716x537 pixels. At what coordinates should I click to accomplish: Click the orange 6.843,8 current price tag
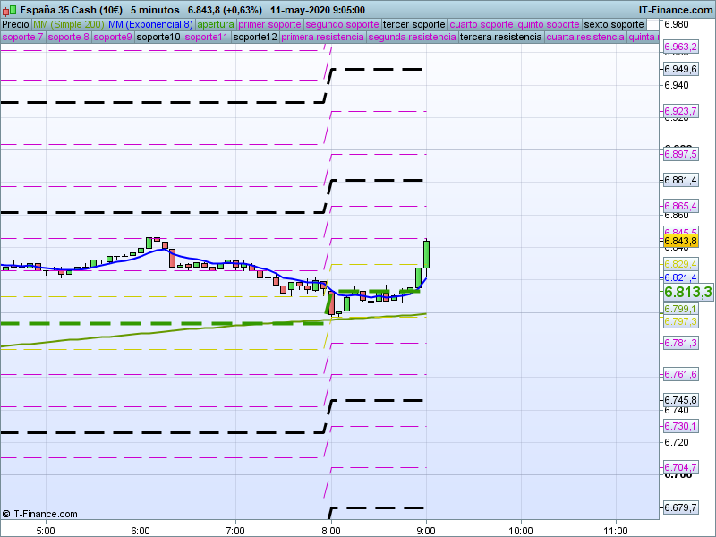[x=680, y=241]
